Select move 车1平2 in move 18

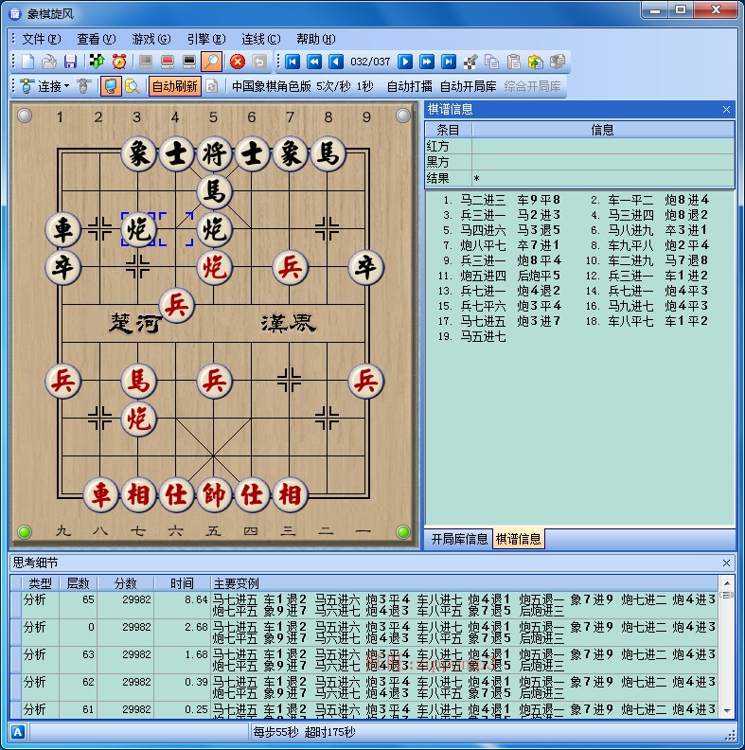[x=685, y=321]
